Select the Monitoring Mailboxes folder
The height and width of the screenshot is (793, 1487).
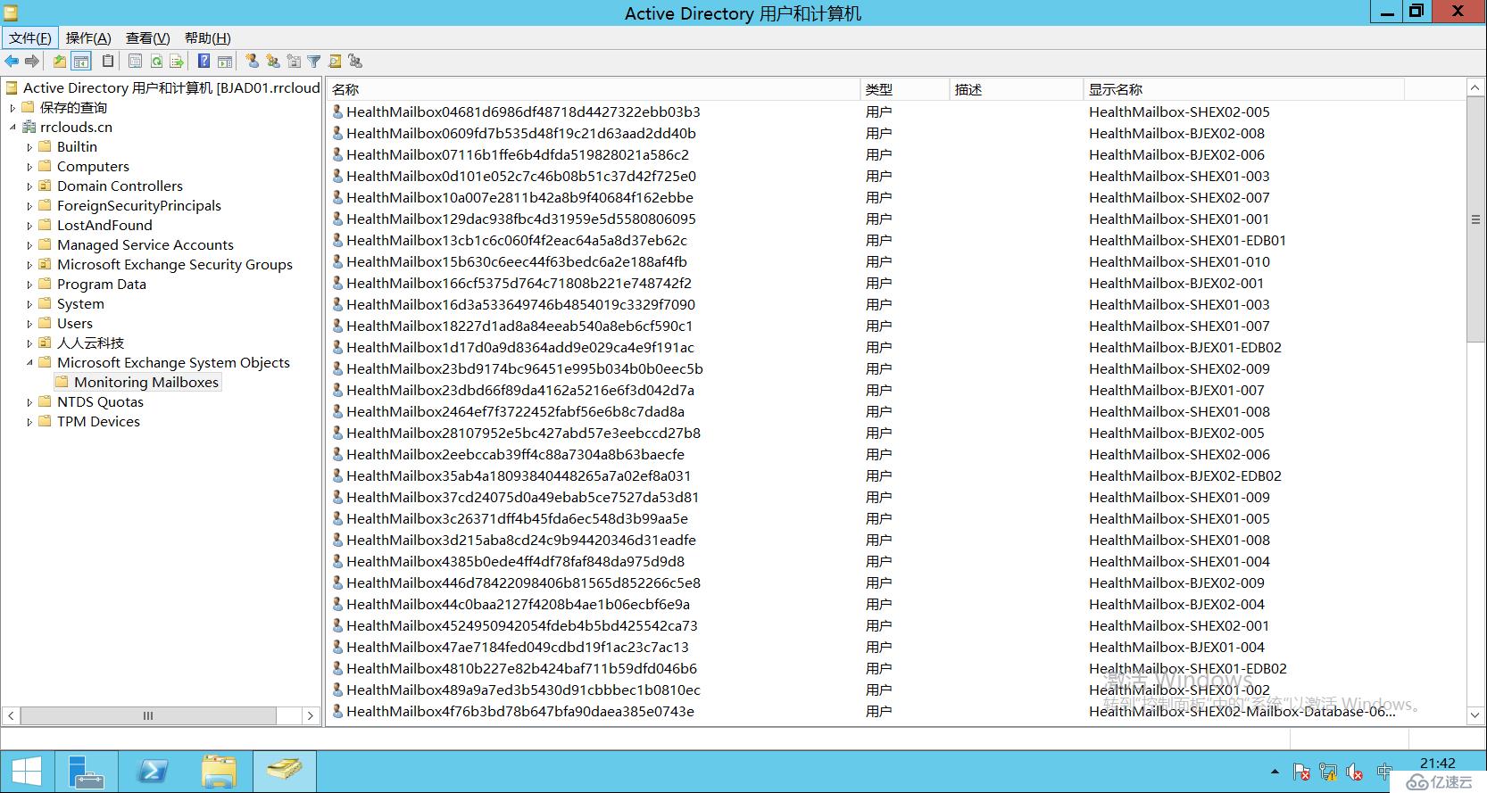(146, 383)
